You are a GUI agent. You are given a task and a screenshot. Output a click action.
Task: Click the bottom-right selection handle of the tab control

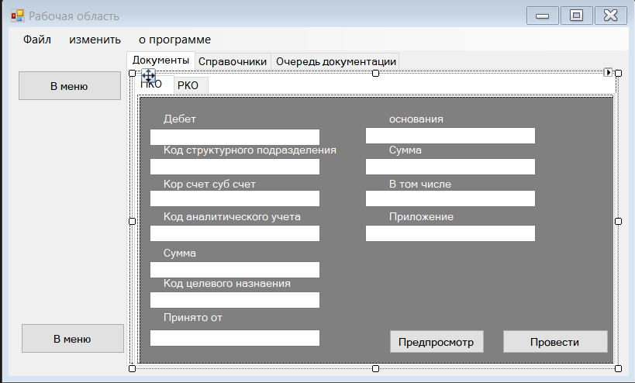618,368
